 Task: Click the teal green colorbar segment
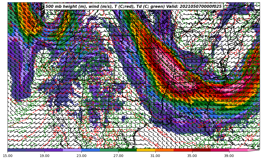[x=109, y=150]
